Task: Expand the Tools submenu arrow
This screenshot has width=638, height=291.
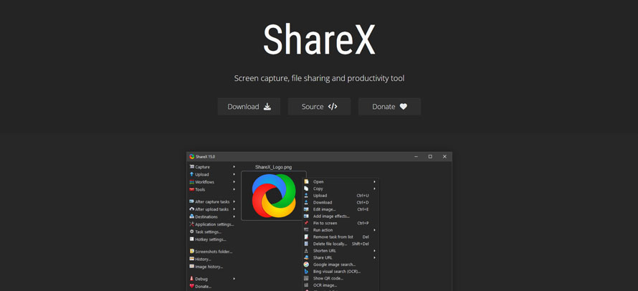Action: [x=234, y=189]
